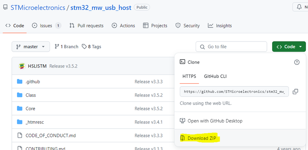Open the Core folder

30,109
